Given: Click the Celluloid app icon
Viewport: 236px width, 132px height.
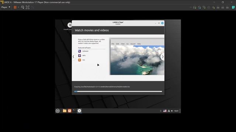Looking at the screenshot, I should (x=80, y=51).
